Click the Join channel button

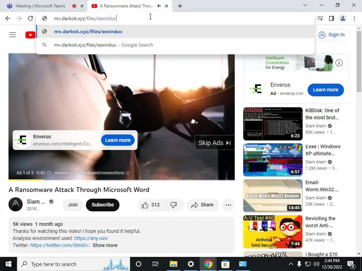click(72, 205)
